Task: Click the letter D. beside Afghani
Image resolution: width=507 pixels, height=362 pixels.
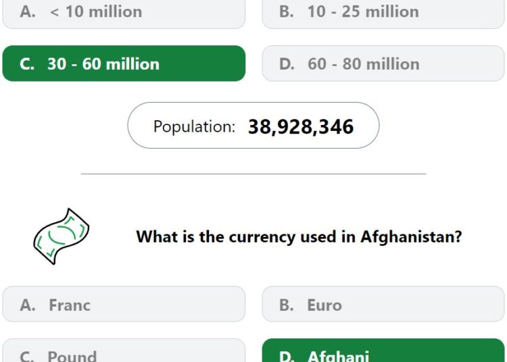Action: click(x=287, y=356)
